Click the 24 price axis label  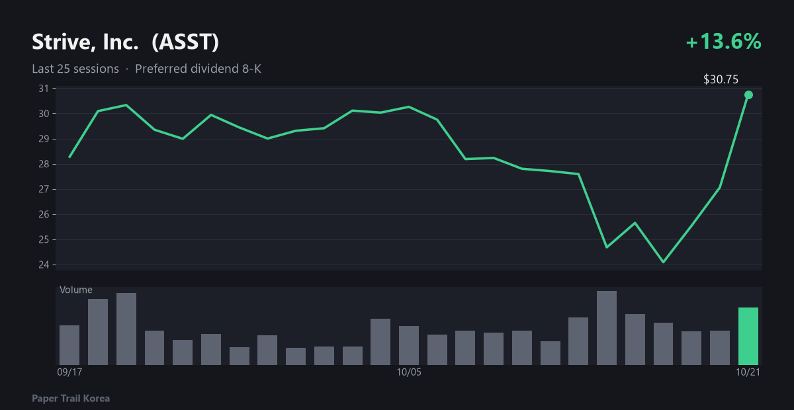[42, 265]
